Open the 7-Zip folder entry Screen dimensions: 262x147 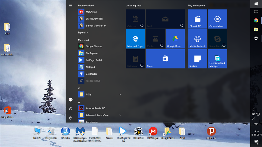pyautogui.click(x=100, y=94)
